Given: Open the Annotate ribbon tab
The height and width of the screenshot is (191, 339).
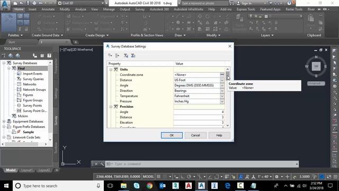Looking at the screenshot, I should coord(48,10).
